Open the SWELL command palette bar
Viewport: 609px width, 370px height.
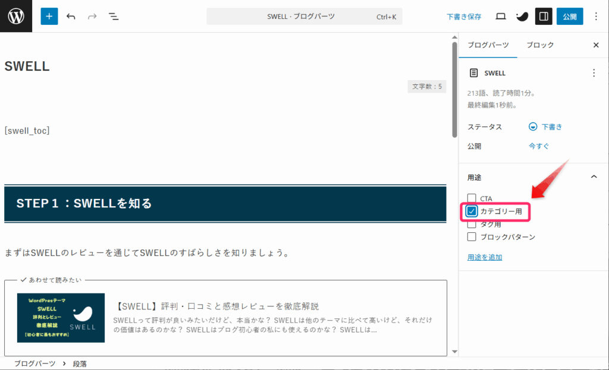coord(304,16)
